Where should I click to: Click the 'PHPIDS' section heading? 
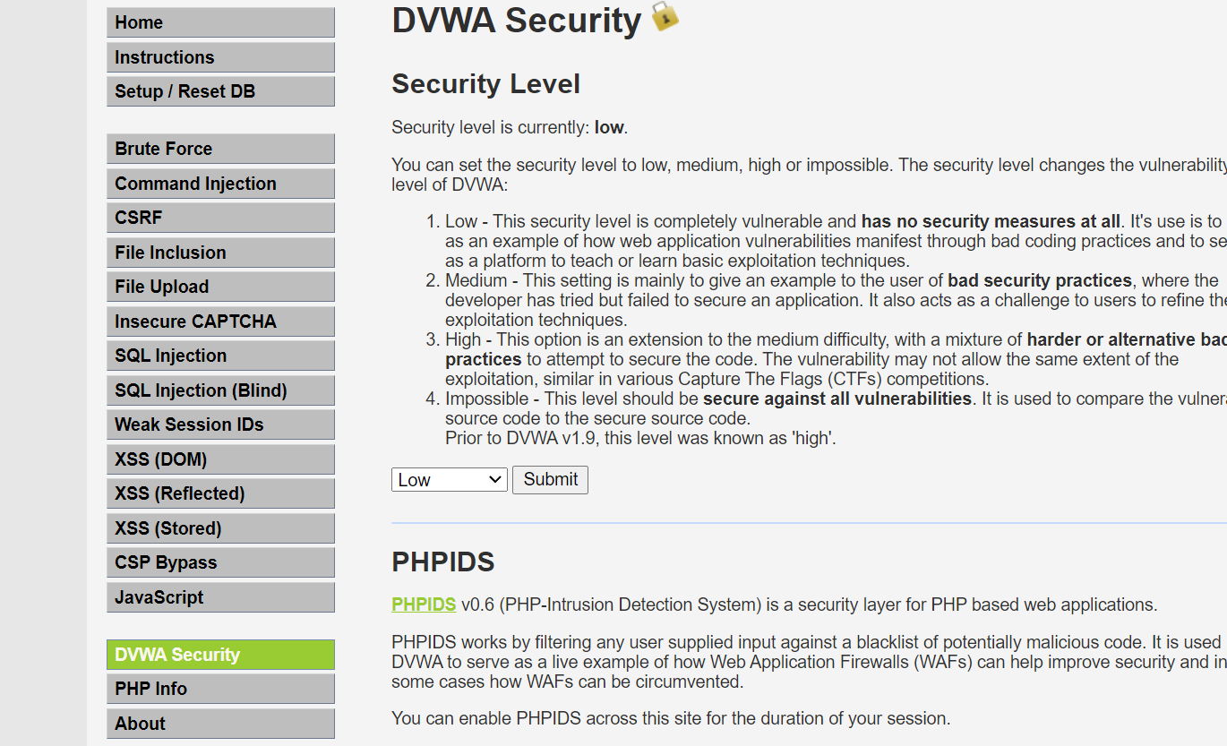(443, 562)
